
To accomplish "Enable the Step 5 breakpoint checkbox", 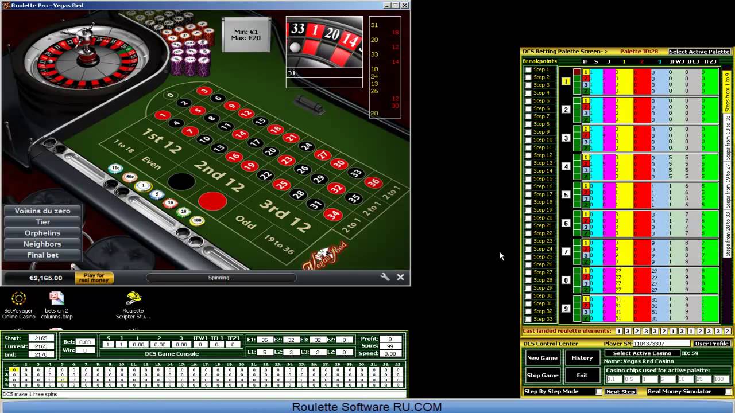I will [528, 101].
